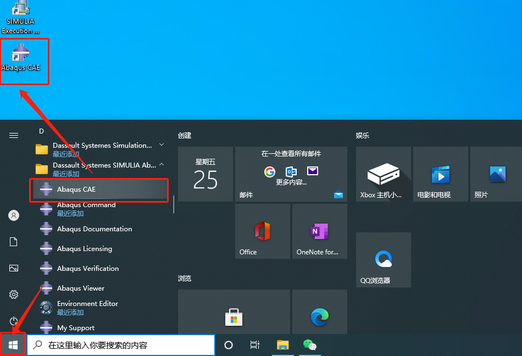Click the Dassault Systemes SIMULIA Ab... folder icon

[x=42, y=169]
